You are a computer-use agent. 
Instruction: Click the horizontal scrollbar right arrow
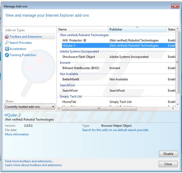(x=173, y=109)
